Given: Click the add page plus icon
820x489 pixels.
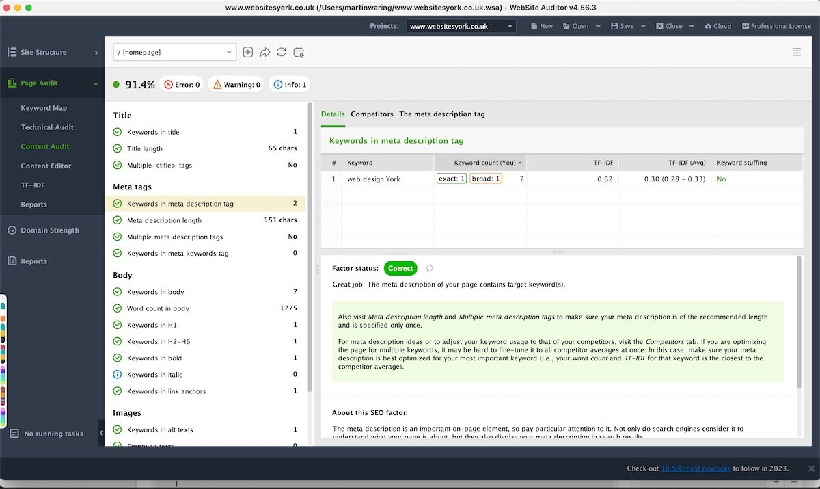Looking at the screenshot, I should [248, 52].
